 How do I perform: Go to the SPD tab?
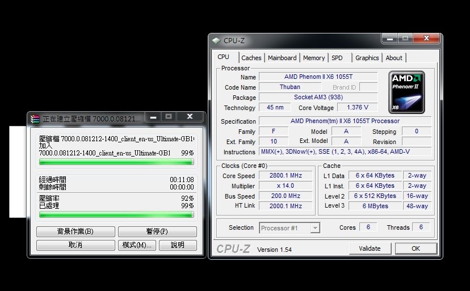click(x=337, y=58)
